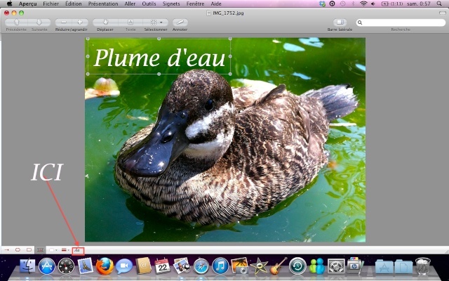Select the Déplacer hand tool
The image size is (449, 281).
click(105, 22)
